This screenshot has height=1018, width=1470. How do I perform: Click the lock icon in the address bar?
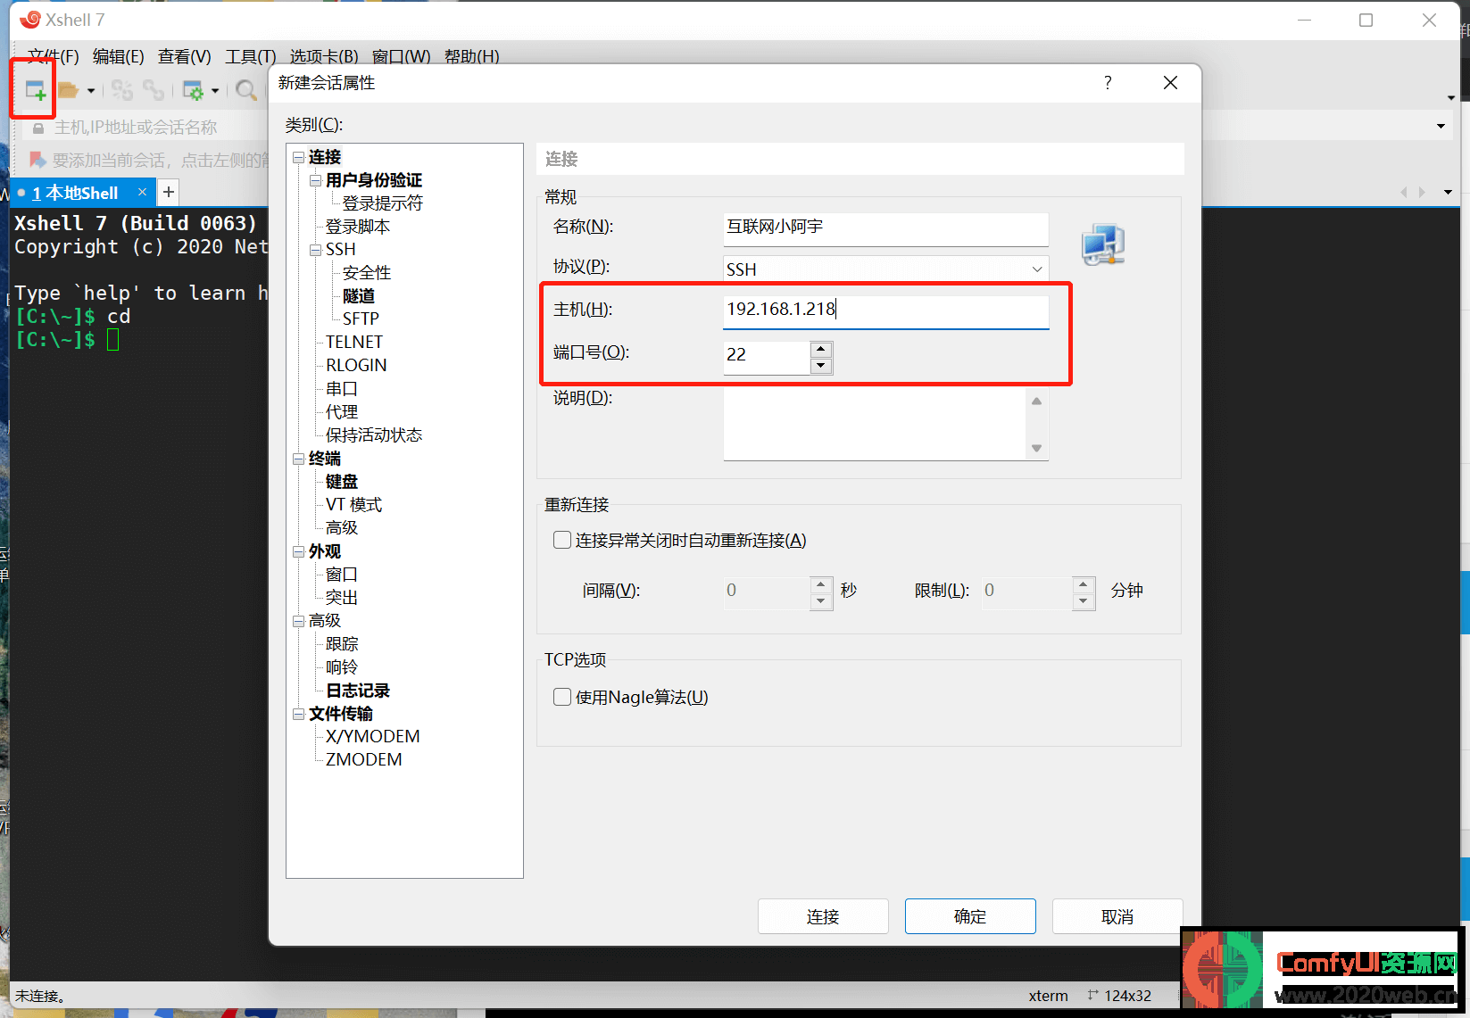[38, 128]
